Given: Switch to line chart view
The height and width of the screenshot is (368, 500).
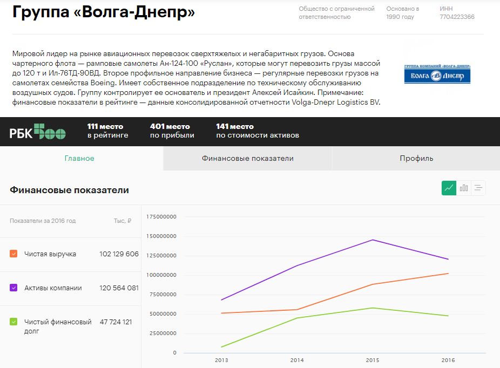Looking at the screenshot, I should [449, 188].
